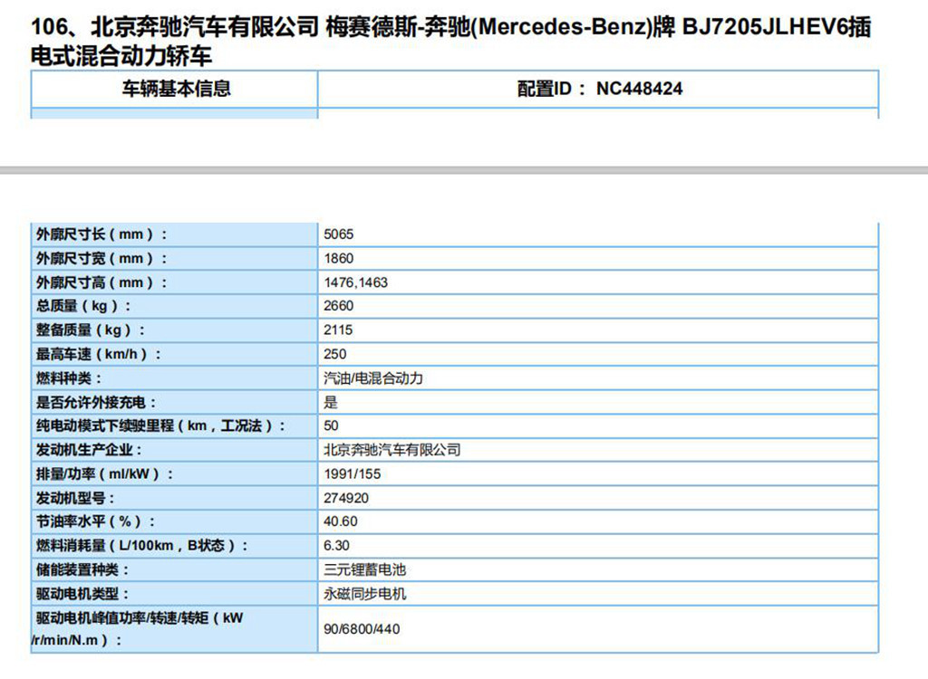This screenshot has width=928, height=679.
Task: Click the heading text '106、北京奔驰汽车有限公司'
Action: (x=175, y=27)
